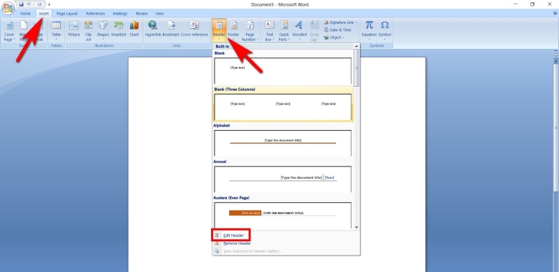Switch to the References tab
The height and width of the screenshot is (272, 559).
click(x=95, y=13)
